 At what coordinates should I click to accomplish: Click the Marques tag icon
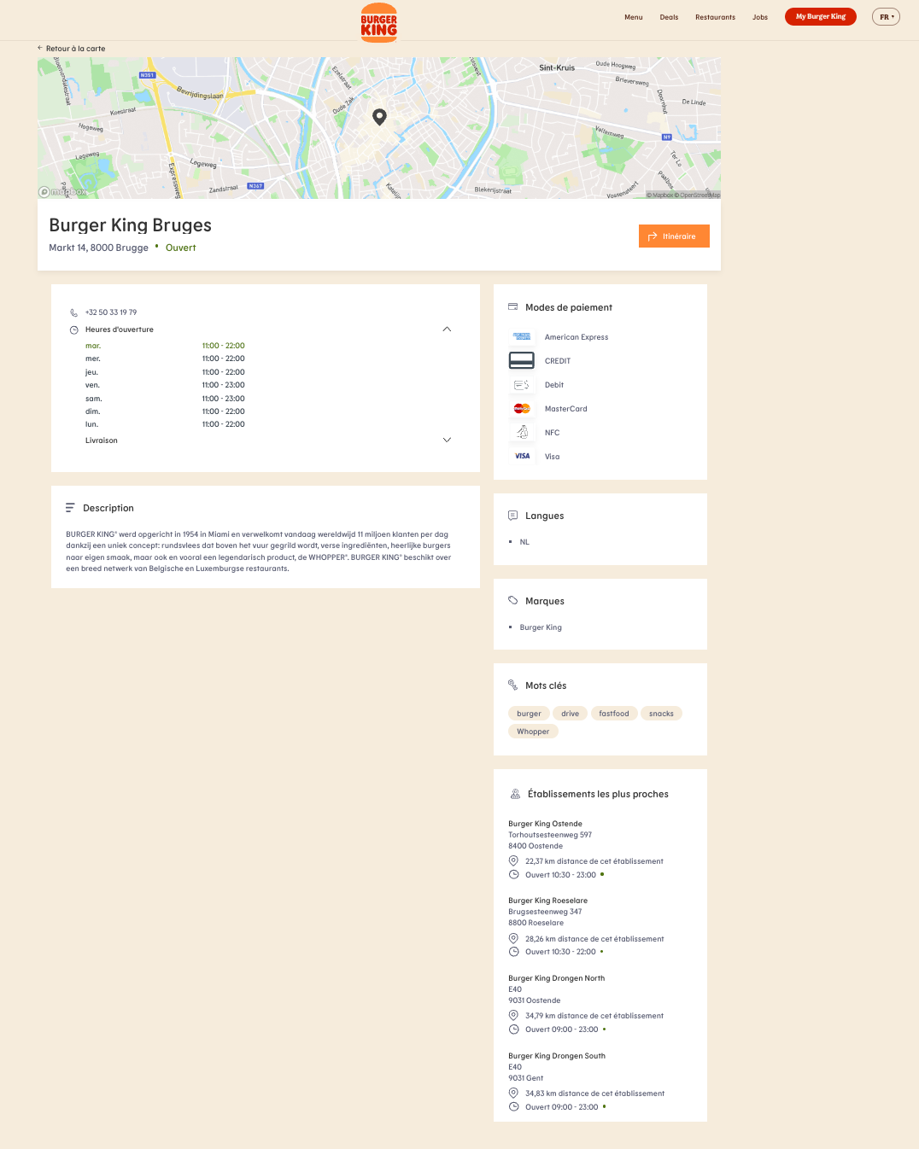coord(512,600)
